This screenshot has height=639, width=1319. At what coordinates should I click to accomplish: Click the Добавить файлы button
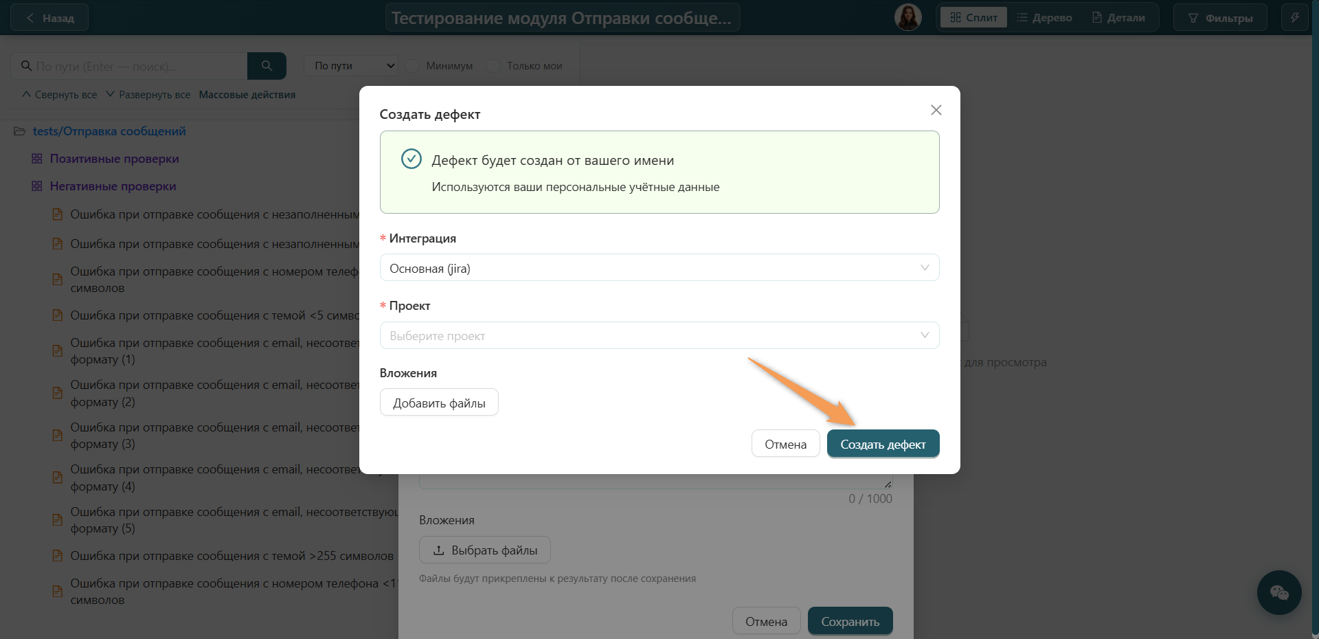(x=439, y=403)
